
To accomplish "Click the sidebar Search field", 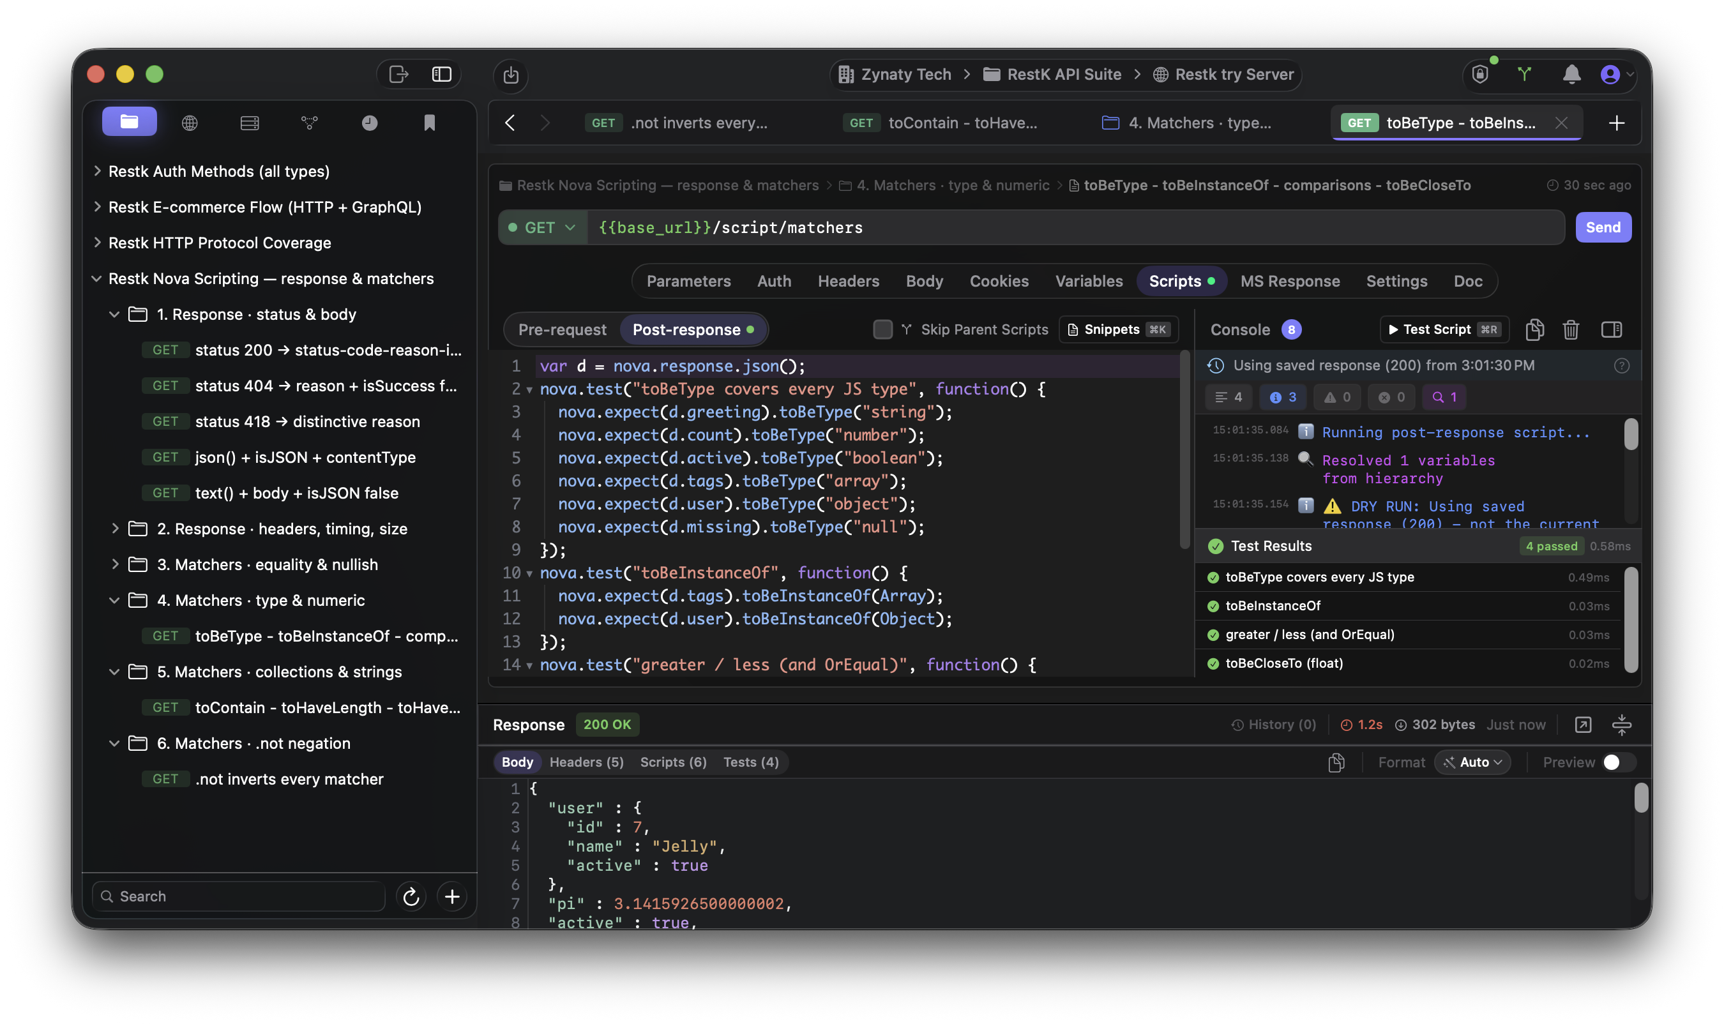I will (239, 896).
